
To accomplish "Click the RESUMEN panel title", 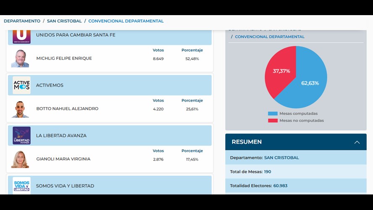I will pos(247,142).
